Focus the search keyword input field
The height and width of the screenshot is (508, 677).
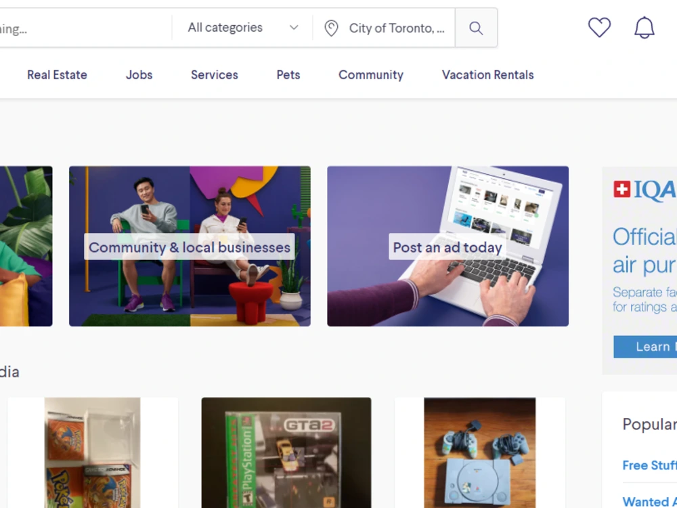85,28
